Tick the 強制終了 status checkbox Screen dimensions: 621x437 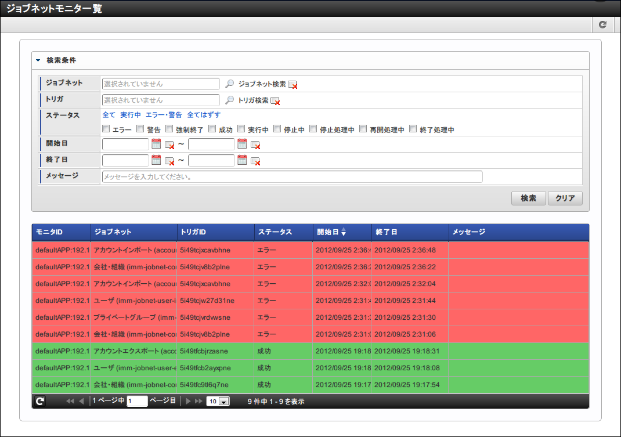(169, 129)
